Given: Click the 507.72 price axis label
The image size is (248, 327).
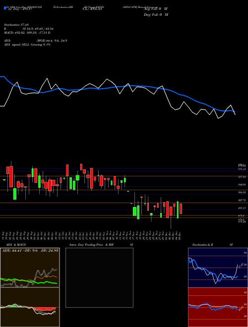Looking at the screenshot, I should (x=242, y=200).
